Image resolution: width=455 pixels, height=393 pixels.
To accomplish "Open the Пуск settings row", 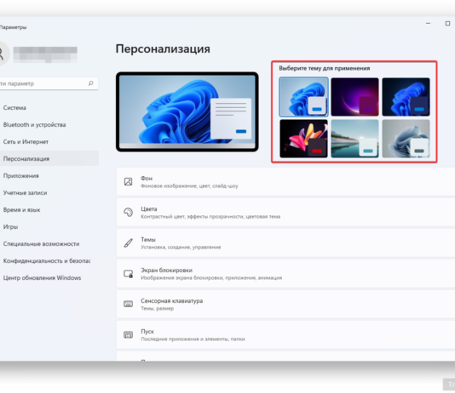I will (285, 335).
